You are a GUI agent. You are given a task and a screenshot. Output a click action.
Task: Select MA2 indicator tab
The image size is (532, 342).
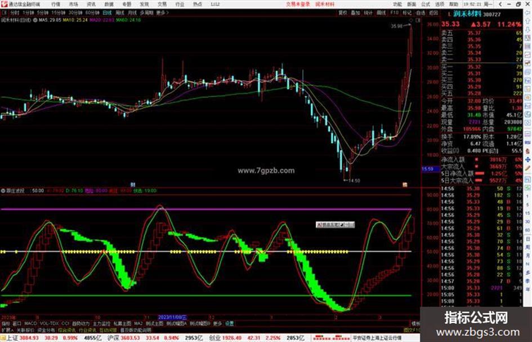[138, 323]
